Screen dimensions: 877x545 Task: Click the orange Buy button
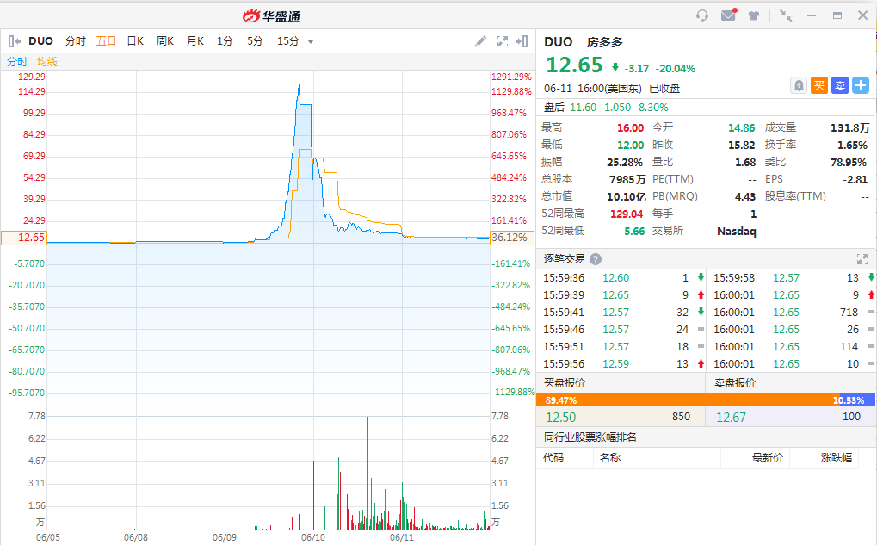click(x=819, y=85)
